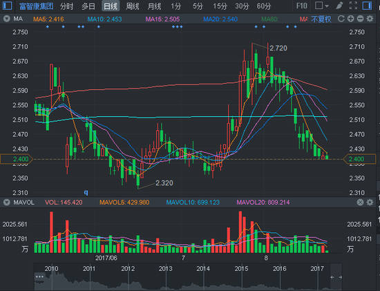Open the window layout square icon
Screen dimensions: 380x291
pos(319,6)
